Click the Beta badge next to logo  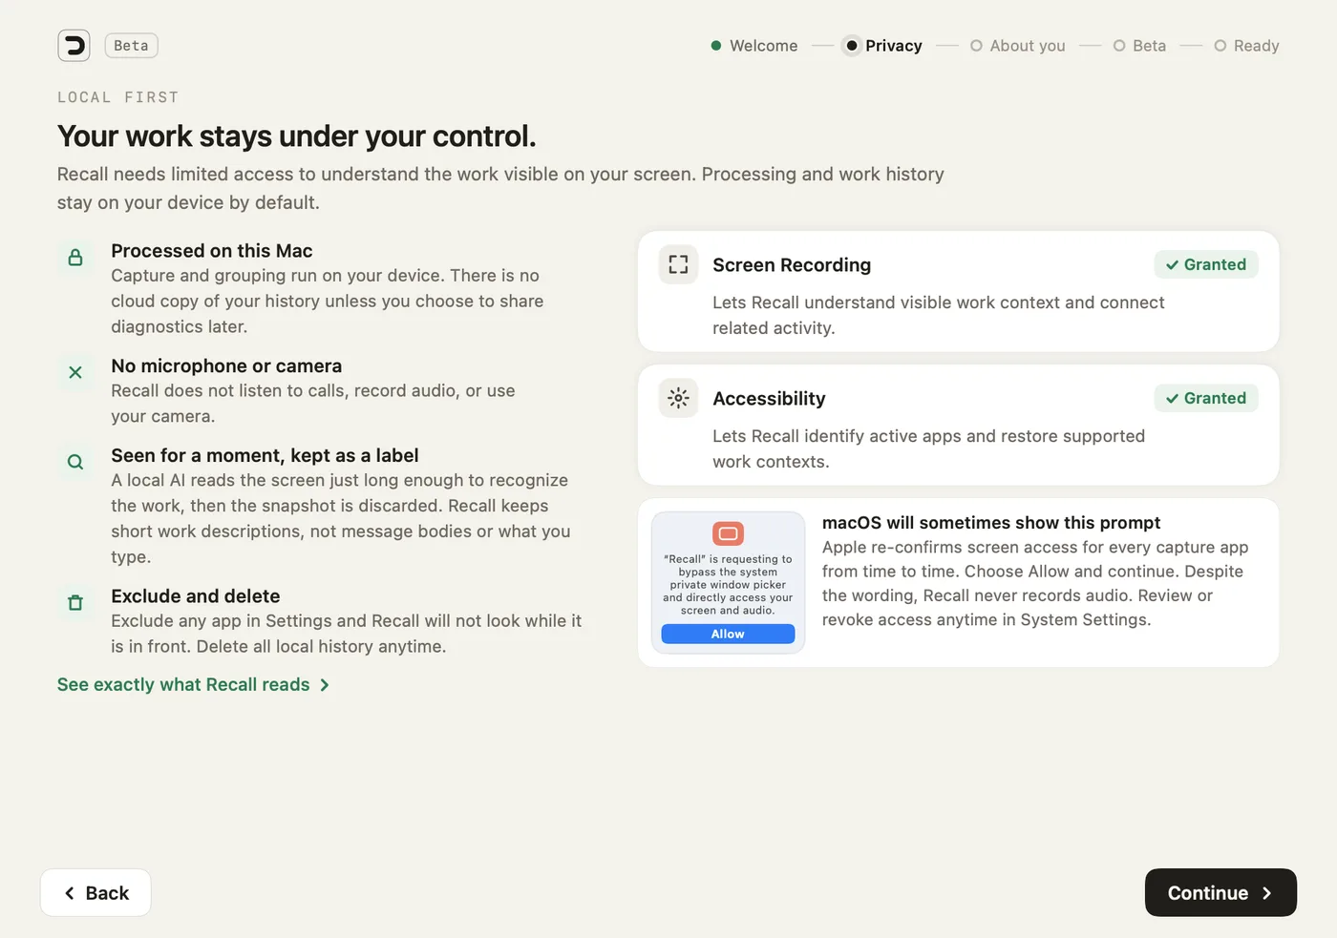131,46
